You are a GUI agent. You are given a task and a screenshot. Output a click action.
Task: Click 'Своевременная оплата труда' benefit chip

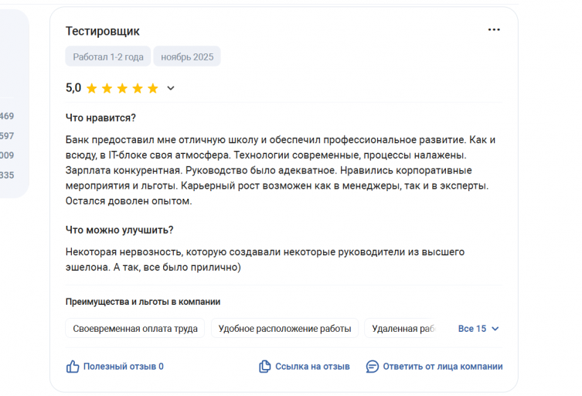point(134,329)
